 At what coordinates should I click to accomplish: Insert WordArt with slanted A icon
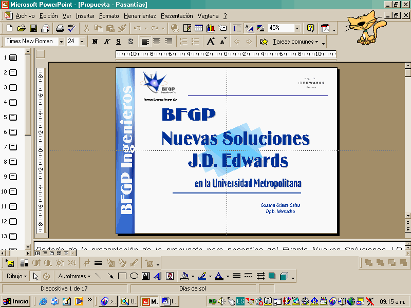pyautogui.click(x=158, y=276)
